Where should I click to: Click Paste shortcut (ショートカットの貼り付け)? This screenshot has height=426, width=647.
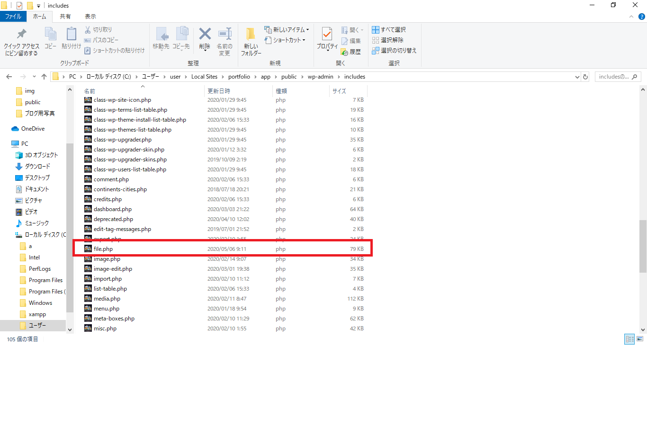pos(114,50)
